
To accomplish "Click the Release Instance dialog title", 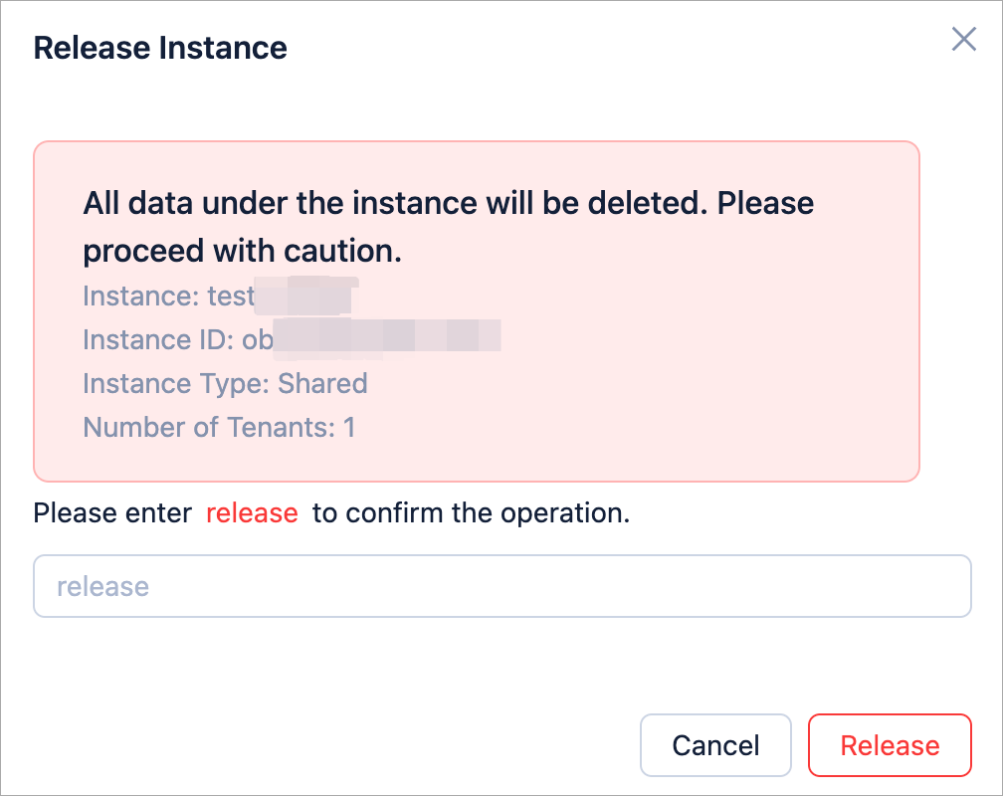I will coord(160,48).
